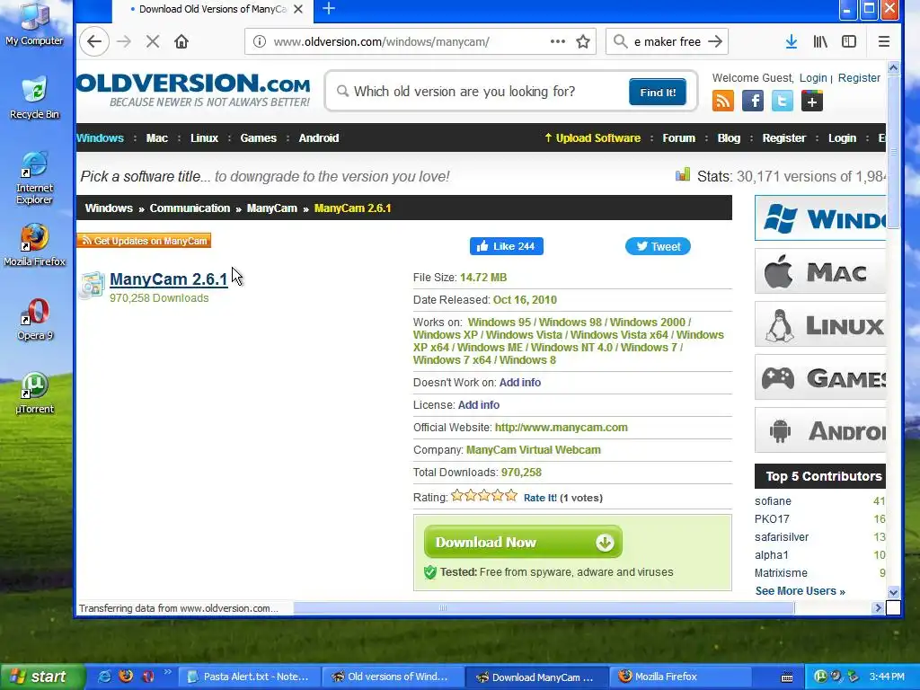Screen dimensions: 920x690
Task: Open the Linux category menu
Action: click(x=204, y=137)
